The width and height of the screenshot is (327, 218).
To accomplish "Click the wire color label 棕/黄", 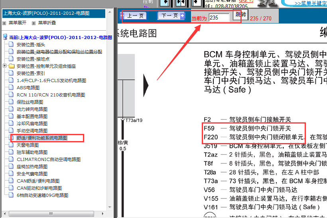I will (x=123, y=143).
